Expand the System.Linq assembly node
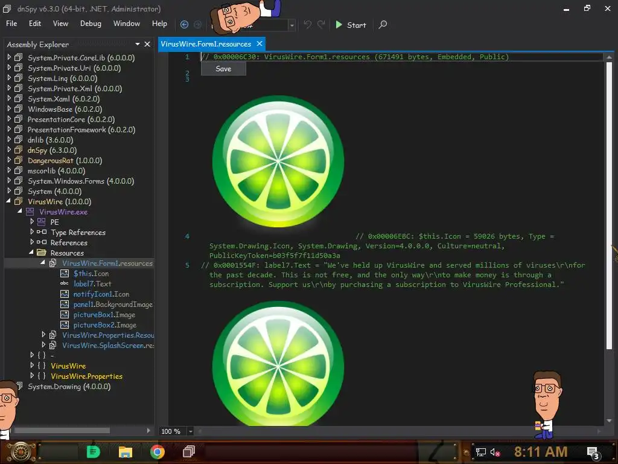 point(9,78)
